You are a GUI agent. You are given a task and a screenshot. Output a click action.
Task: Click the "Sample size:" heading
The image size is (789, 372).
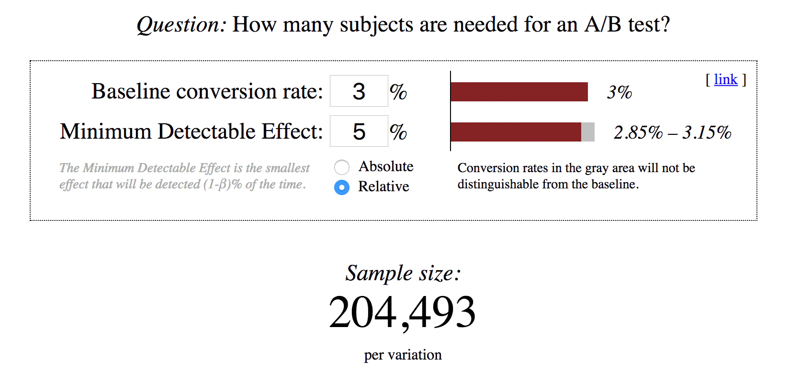click(403, 274)
